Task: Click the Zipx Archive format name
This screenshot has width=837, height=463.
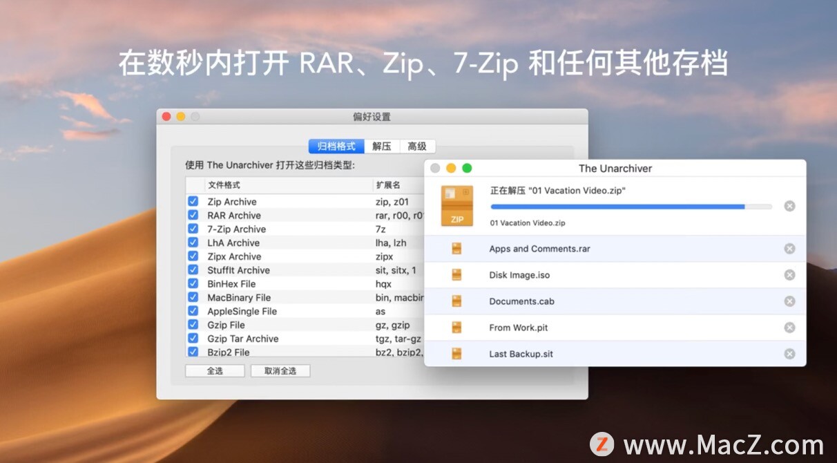Action: tap(234, 256)
